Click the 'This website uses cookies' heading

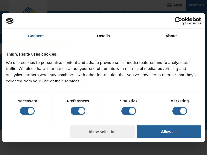(x=31, y=54)
